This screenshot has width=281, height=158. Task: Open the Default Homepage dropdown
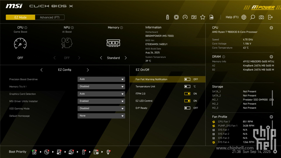coord(101,116)
